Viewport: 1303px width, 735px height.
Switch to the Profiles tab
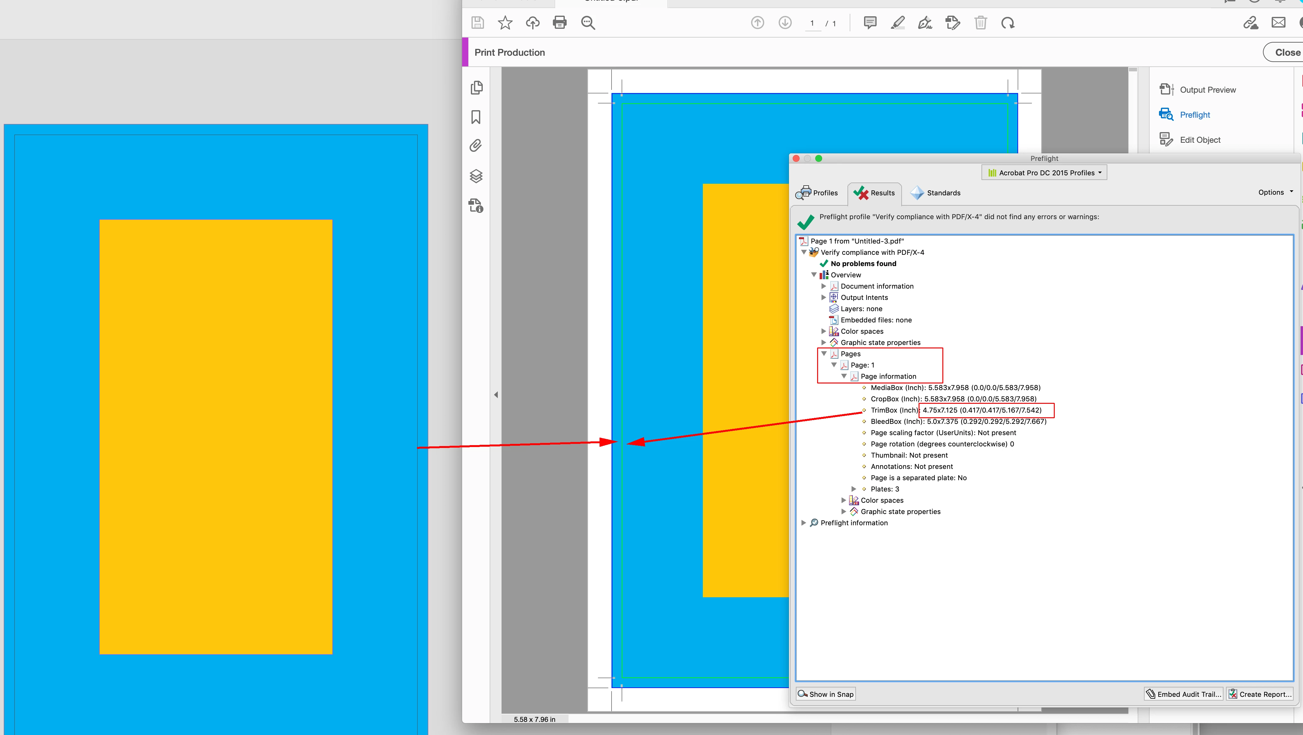817,193
